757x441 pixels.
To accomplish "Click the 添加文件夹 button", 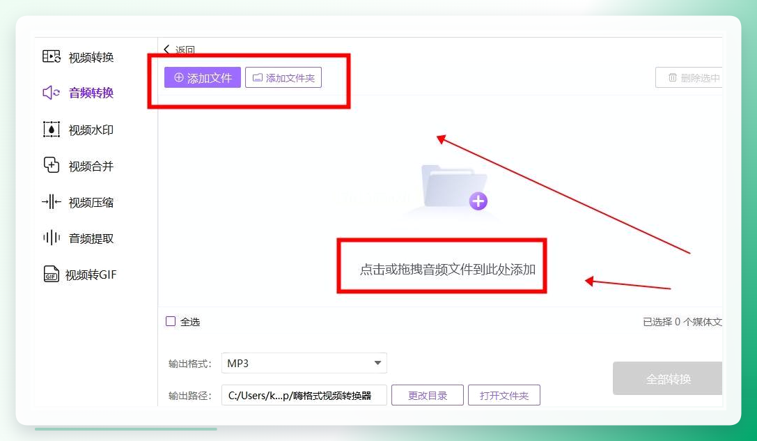I will [283, 77].
